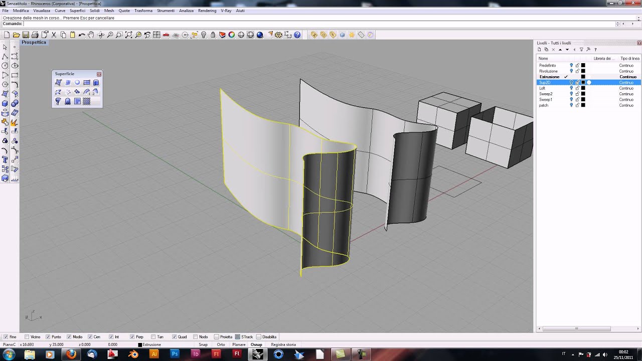Cut selection with the scissors icon

(x=54, y=35)
